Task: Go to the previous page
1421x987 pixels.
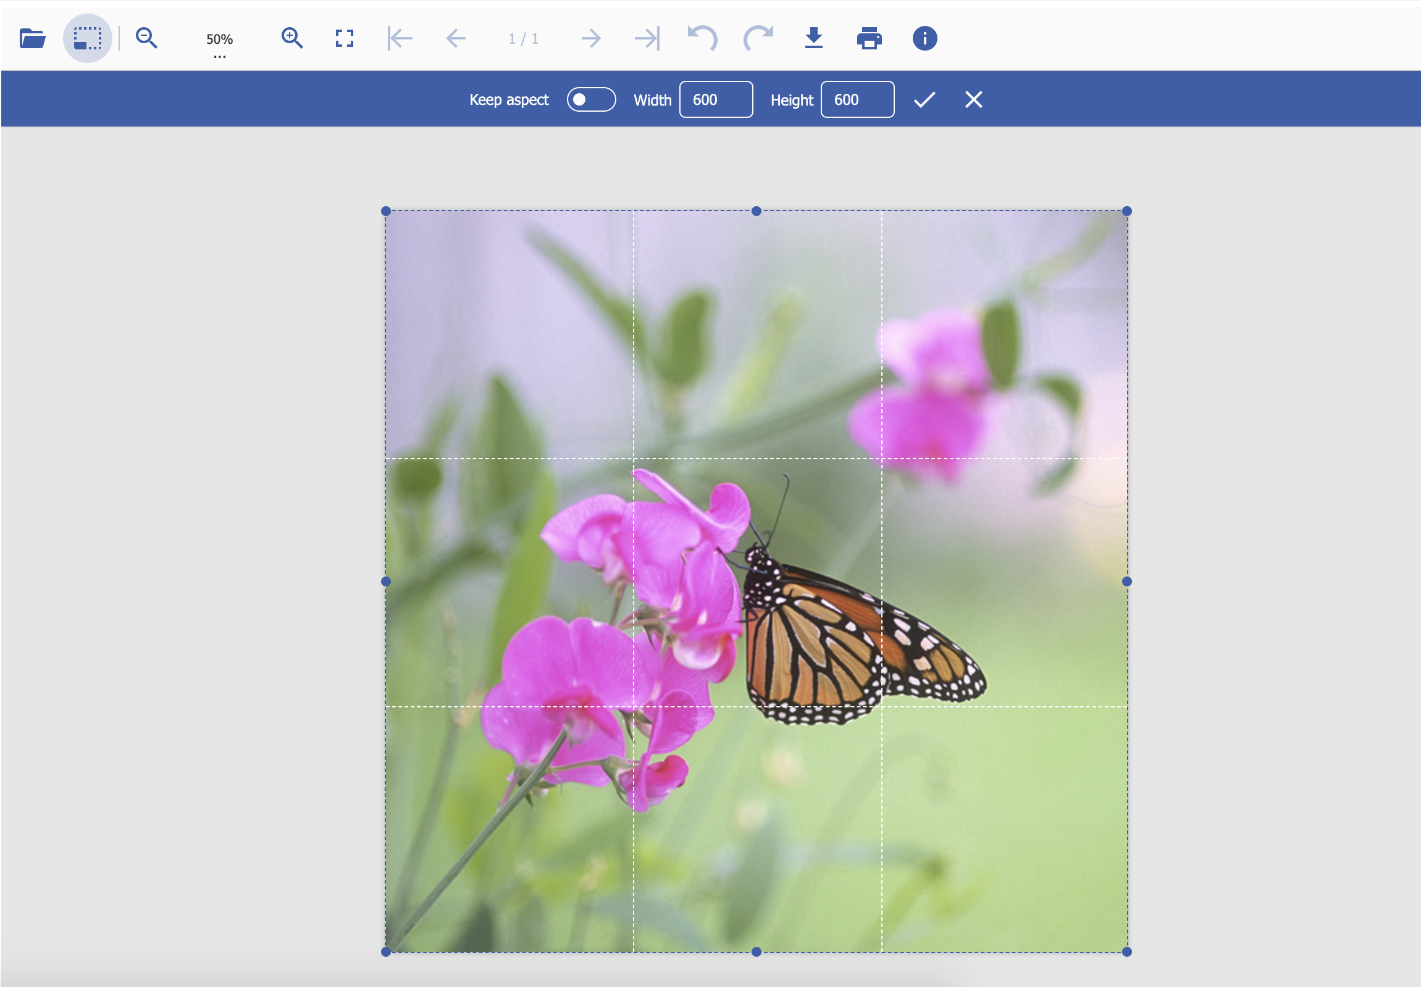Action: 455,38
